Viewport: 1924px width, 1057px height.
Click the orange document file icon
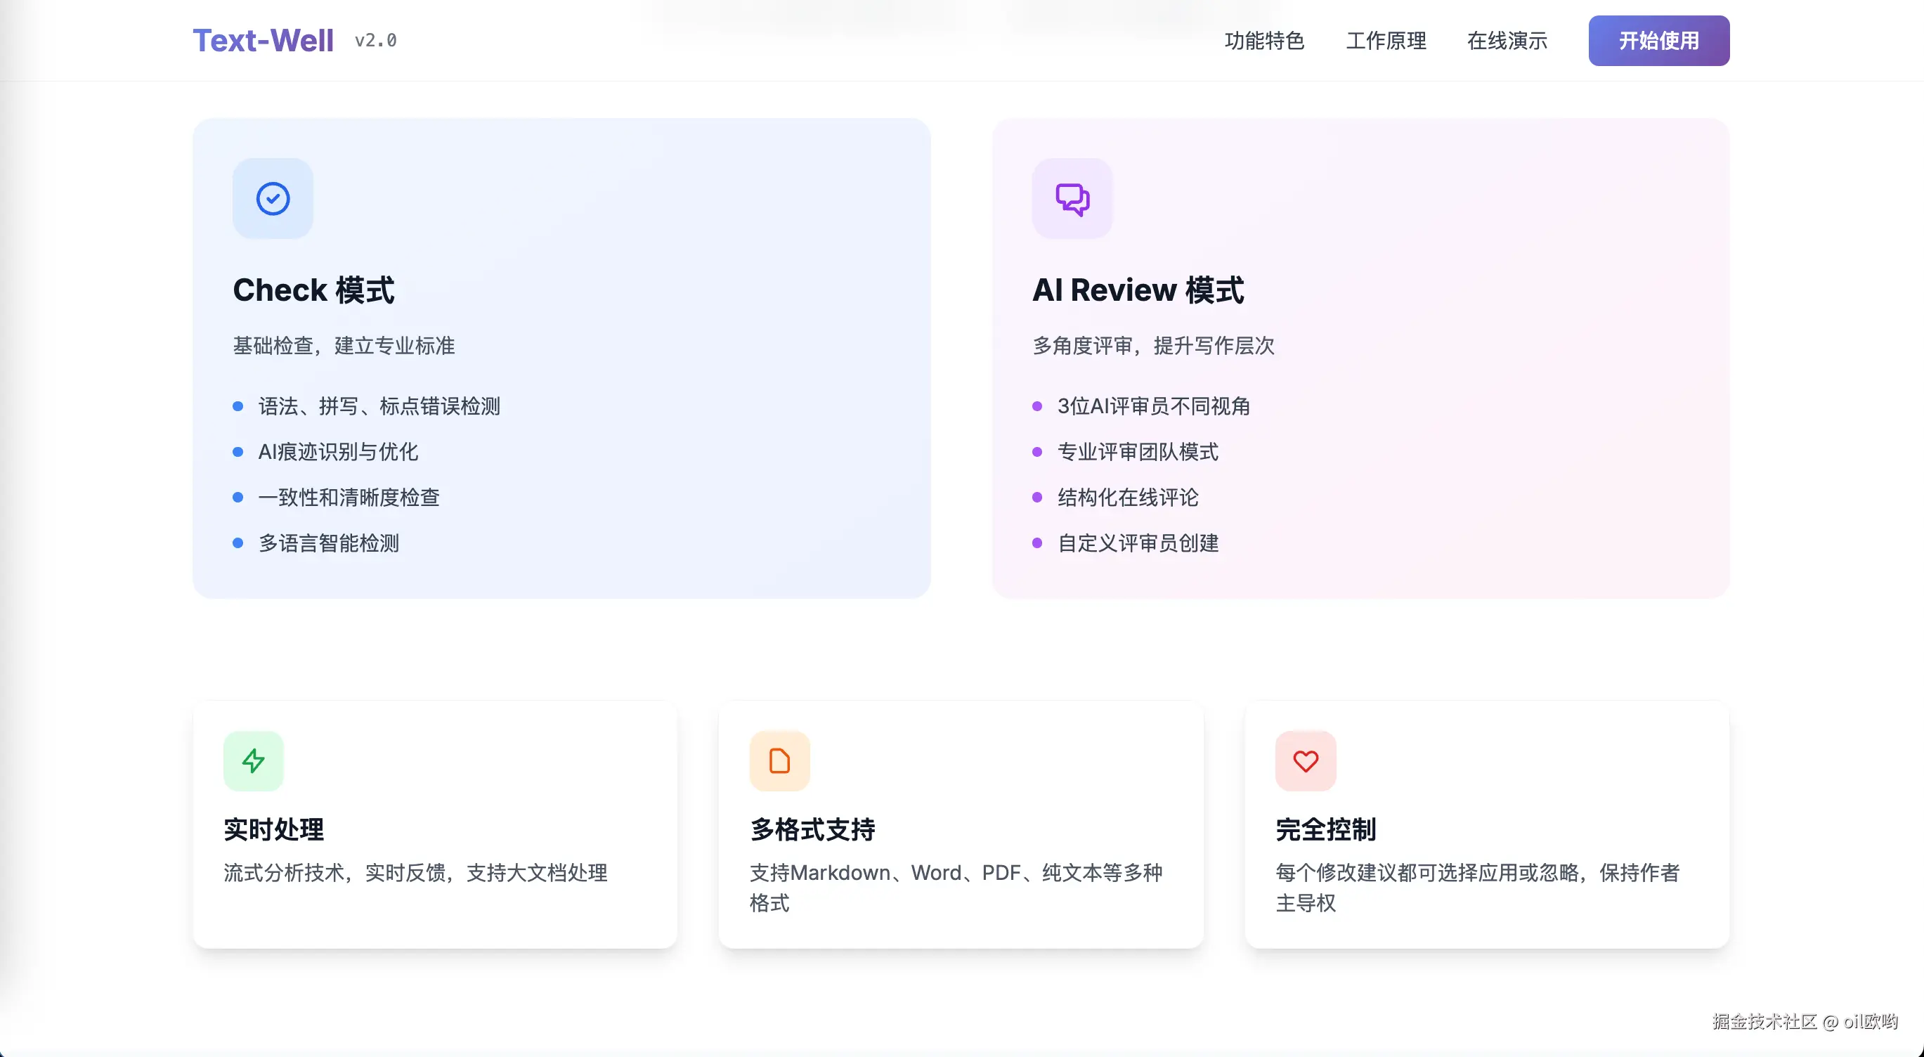[x=779, y=760]
